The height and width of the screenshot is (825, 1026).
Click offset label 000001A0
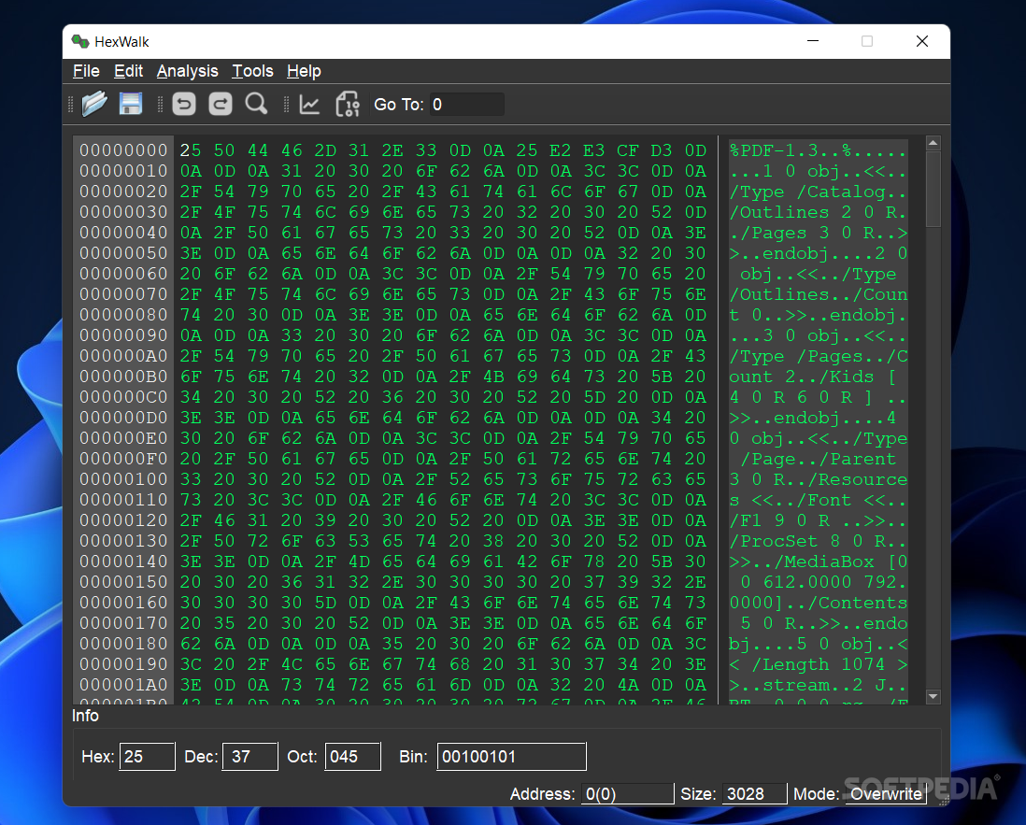pyautogui.click(x=123, y=685)
